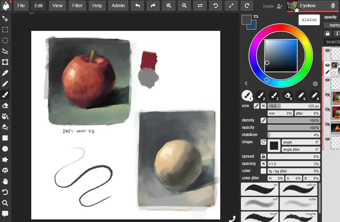Open the layer blend mode dropdown

[x=332, y=25]
